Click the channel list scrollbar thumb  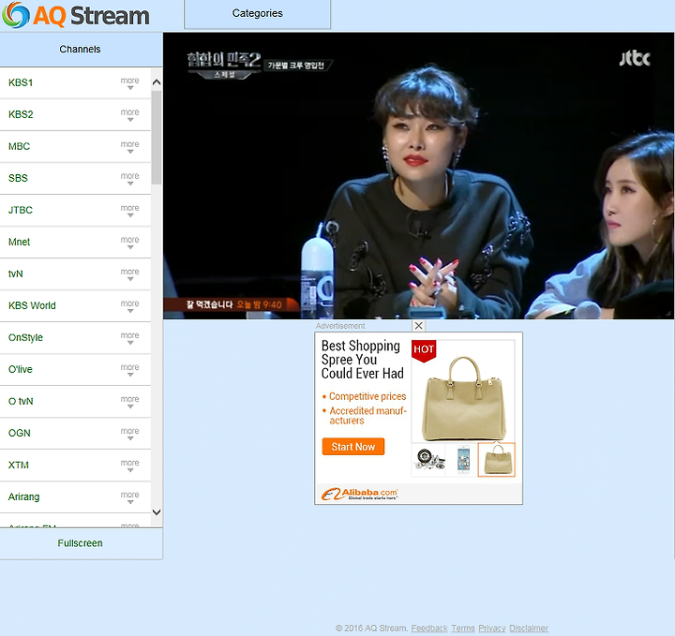click(x=157, y=137)
